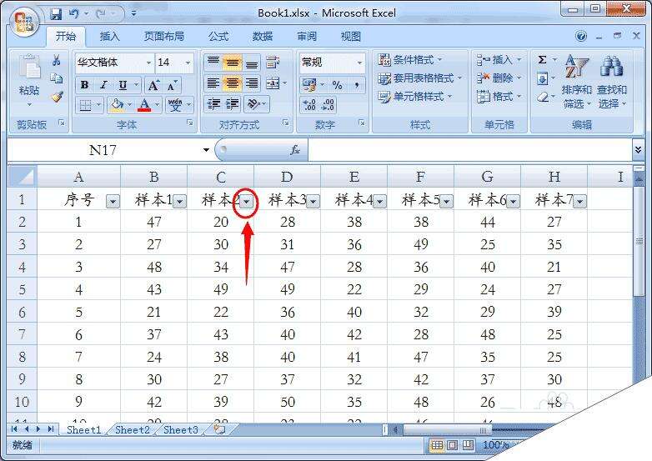Decrease decimal places
Image resolution: width=652 pixels, height=461 pixels.
coord(328,105)
